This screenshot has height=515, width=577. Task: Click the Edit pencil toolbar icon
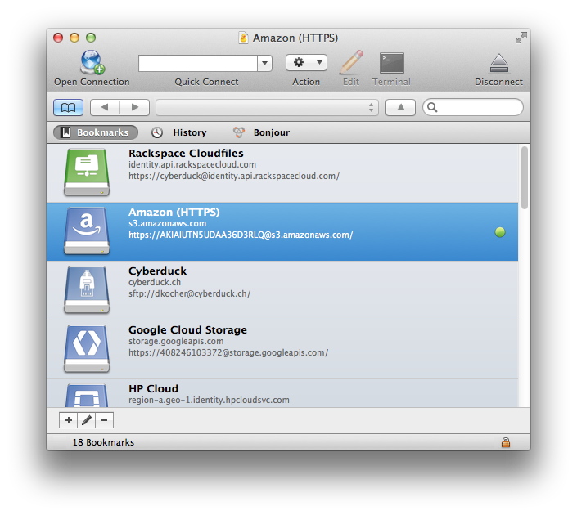[x=351, y=62]
